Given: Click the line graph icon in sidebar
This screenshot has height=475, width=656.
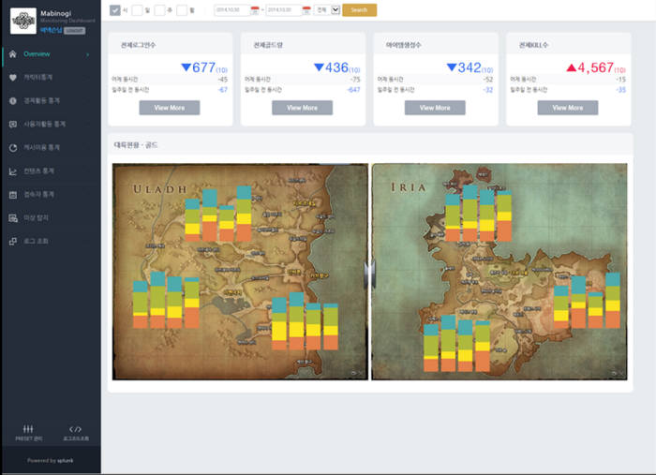Looking at the screenshot, I should (13, 171).
